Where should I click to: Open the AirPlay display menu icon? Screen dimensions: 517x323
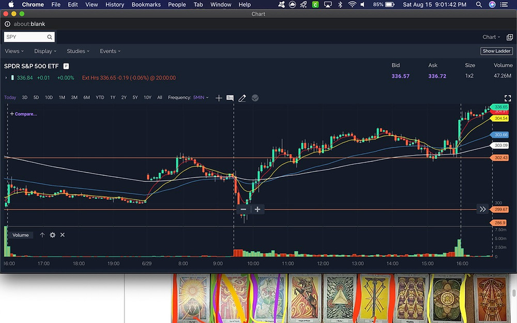click(328, 5)
